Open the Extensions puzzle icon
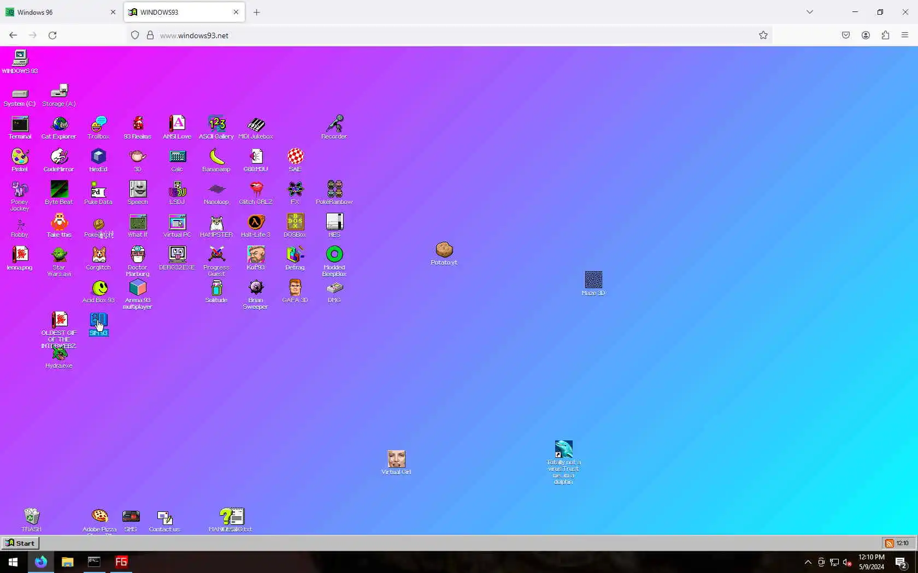Image resolution: width=918 pixels, height=573 pixels. [x=885, y=35]
